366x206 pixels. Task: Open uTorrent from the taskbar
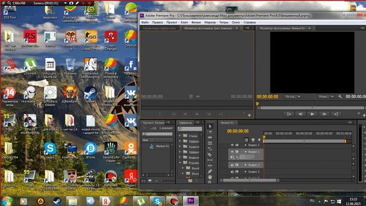coord(140,201)
